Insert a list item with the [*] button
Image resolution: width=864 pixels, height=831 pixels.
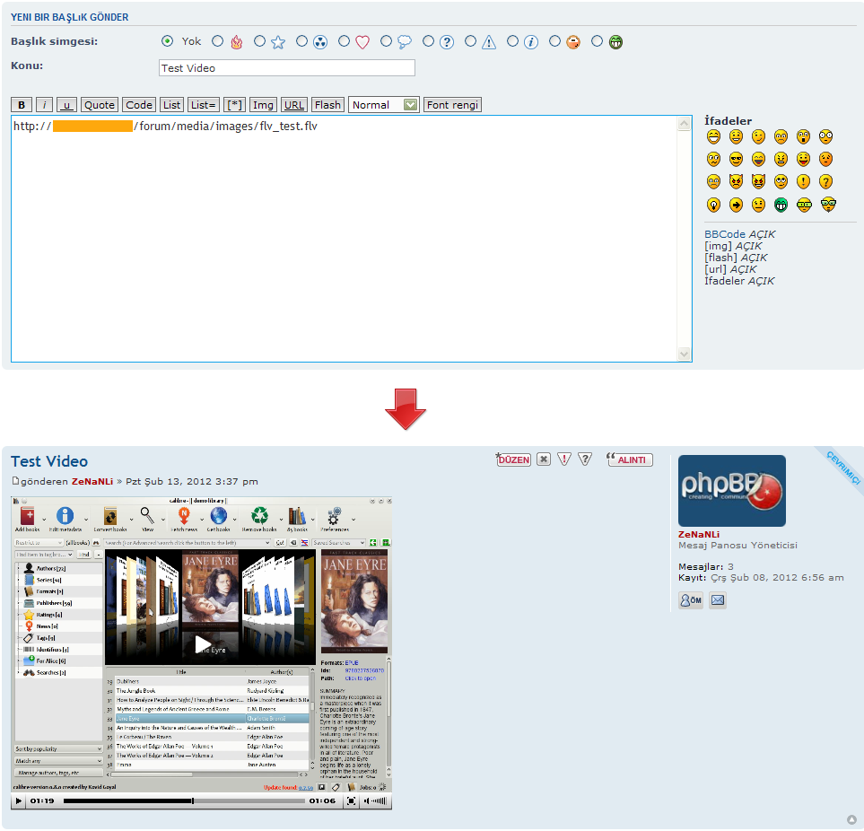[x=235, y=105]
